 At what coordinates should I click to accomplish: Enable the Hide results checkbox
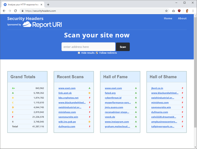(x=79, y=53)
